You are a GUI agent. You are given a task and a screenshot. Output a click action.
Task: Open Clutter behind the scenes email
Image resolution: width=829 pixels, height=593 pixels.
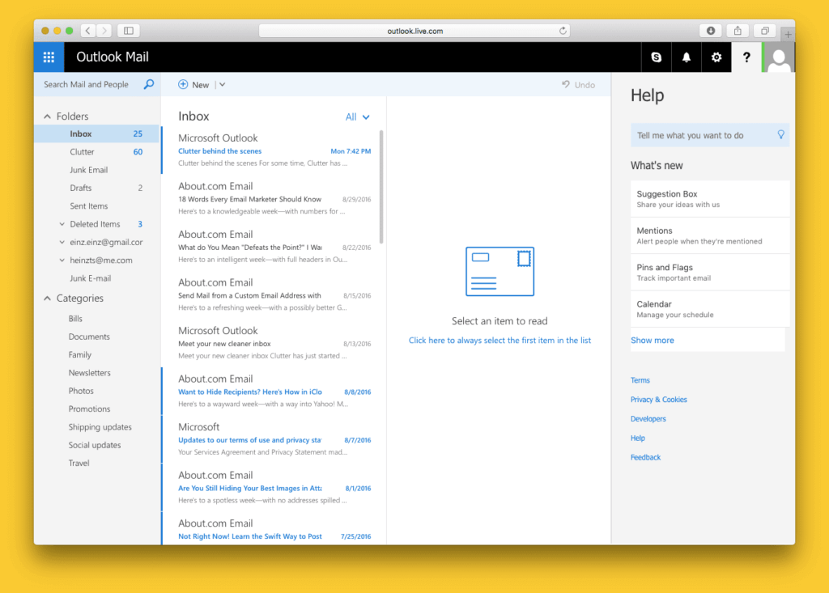(x=274, y=150)
